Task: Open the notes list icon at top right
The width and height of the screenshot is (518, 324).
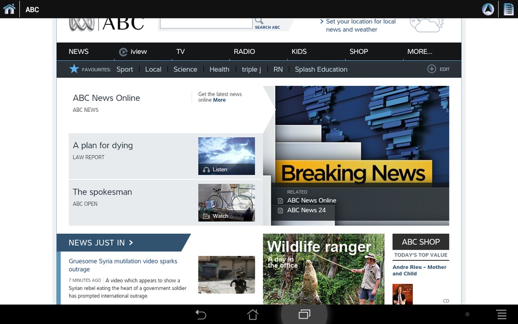Action: [x=508, y=9]
